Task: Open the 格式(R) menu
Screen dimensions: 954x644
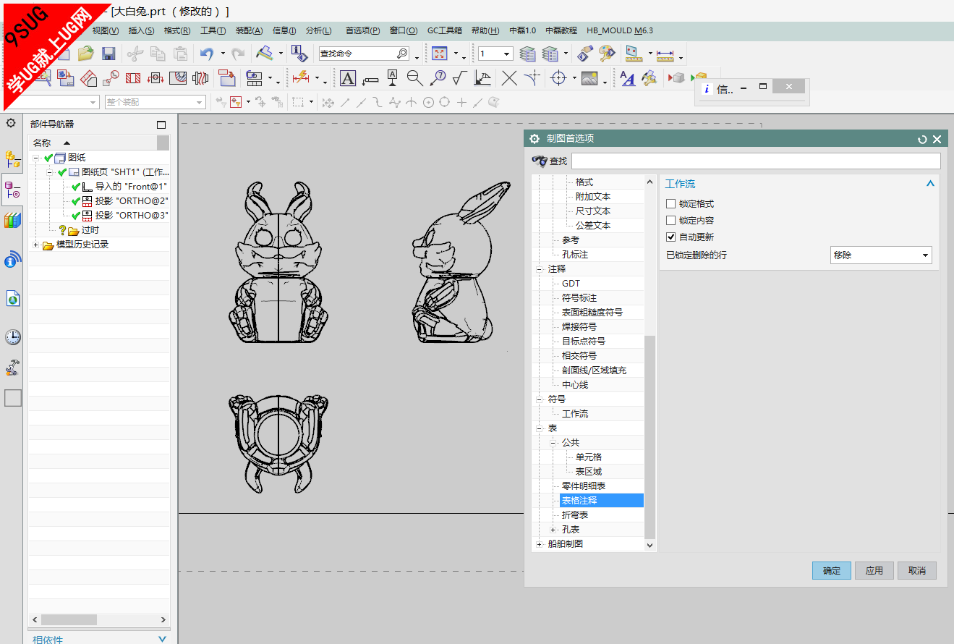Action: coord(177,30)
